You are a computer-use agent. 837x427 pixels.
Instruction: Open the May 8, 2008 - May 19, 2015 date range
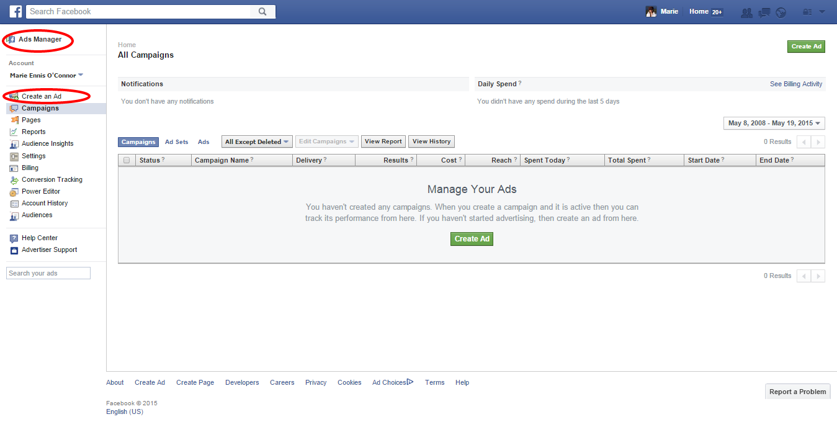[x=774, y=123]
